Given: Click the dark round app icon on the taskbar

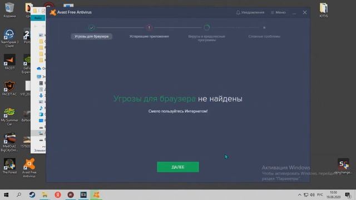Looking at the screenshot, I should (71, 195).
